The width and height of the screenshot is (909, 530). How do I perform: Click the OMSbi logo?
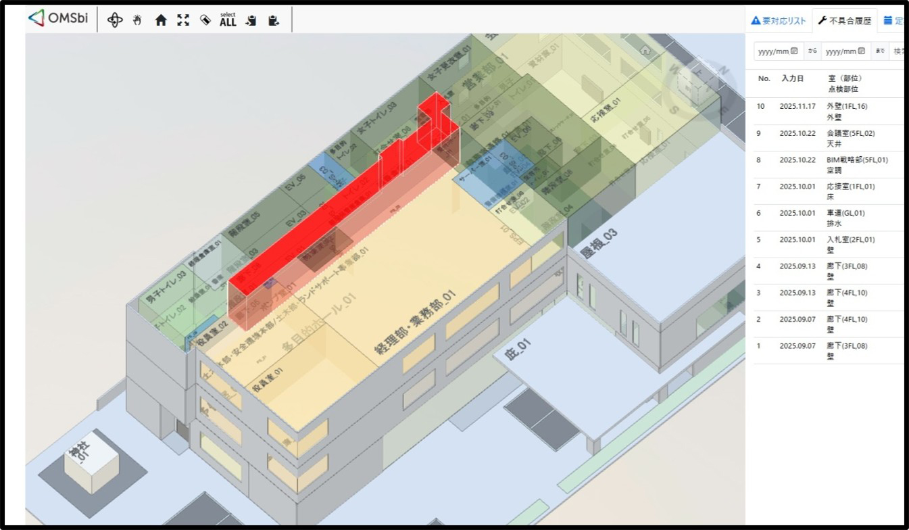point(57,18)
